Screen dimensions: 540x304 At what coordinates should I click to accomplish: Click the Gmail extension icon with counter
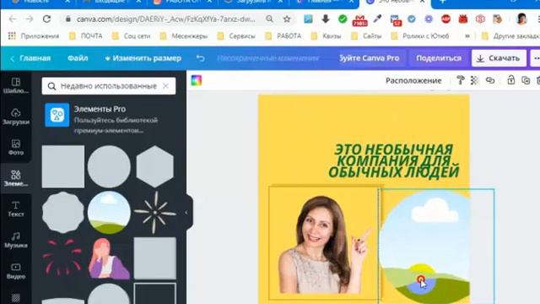tap(360, 20)
